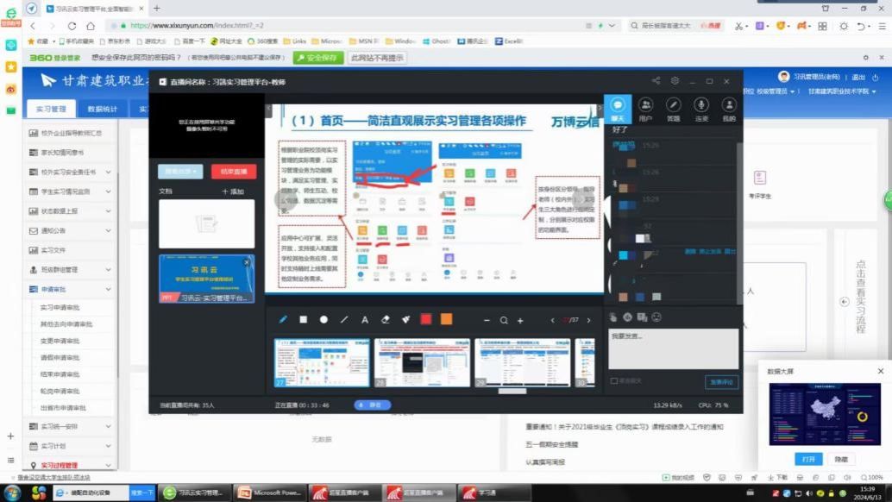
Task: Select the straight line tool
Action: pos(344,319)
